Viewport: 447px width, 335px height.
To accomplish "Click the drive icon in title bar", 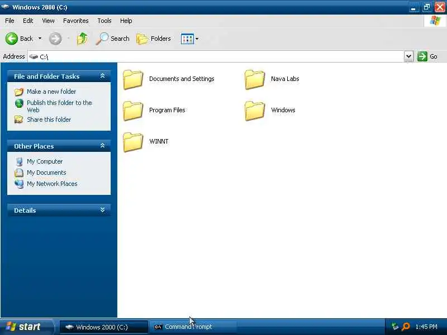I will tap(6, 7).
